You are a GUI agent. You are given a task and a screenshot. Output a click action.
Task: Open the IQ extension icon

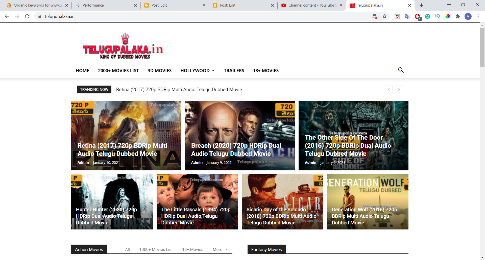point(438,16)
